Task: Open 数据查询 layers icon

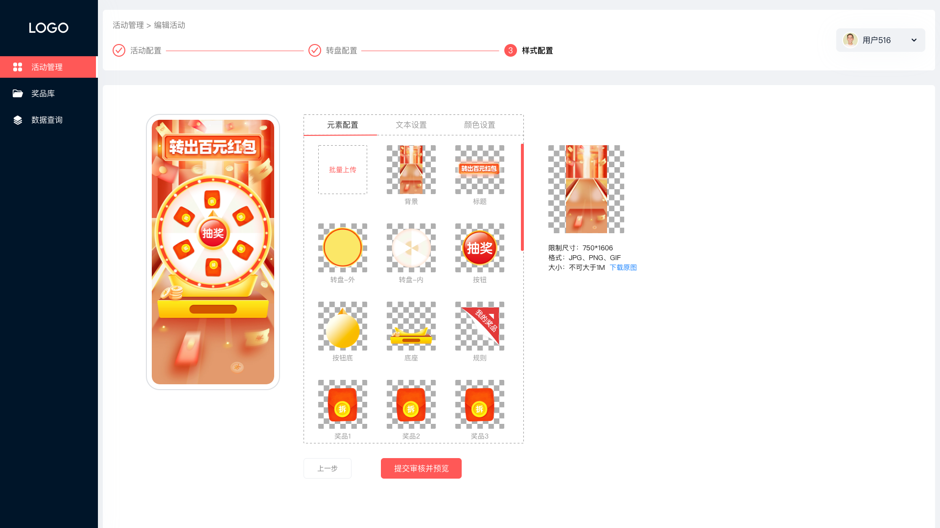Action: click(18, 120)
